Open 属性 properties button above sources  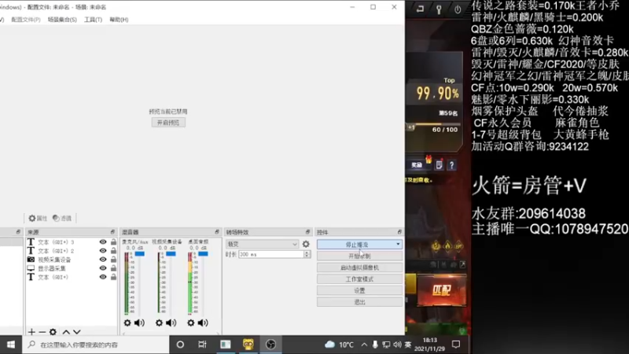(38, 219)
